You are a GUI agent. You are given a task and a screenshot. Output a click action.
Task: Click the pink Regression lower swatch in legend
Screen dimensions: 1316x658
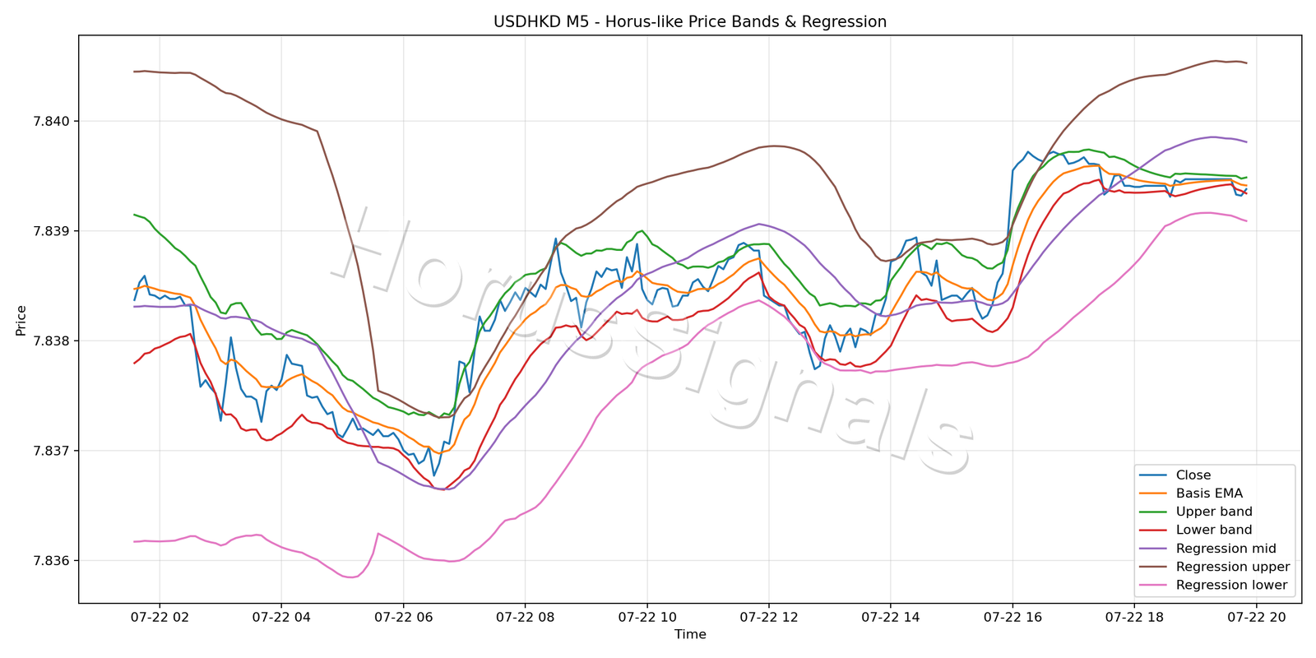[1153, 586]
